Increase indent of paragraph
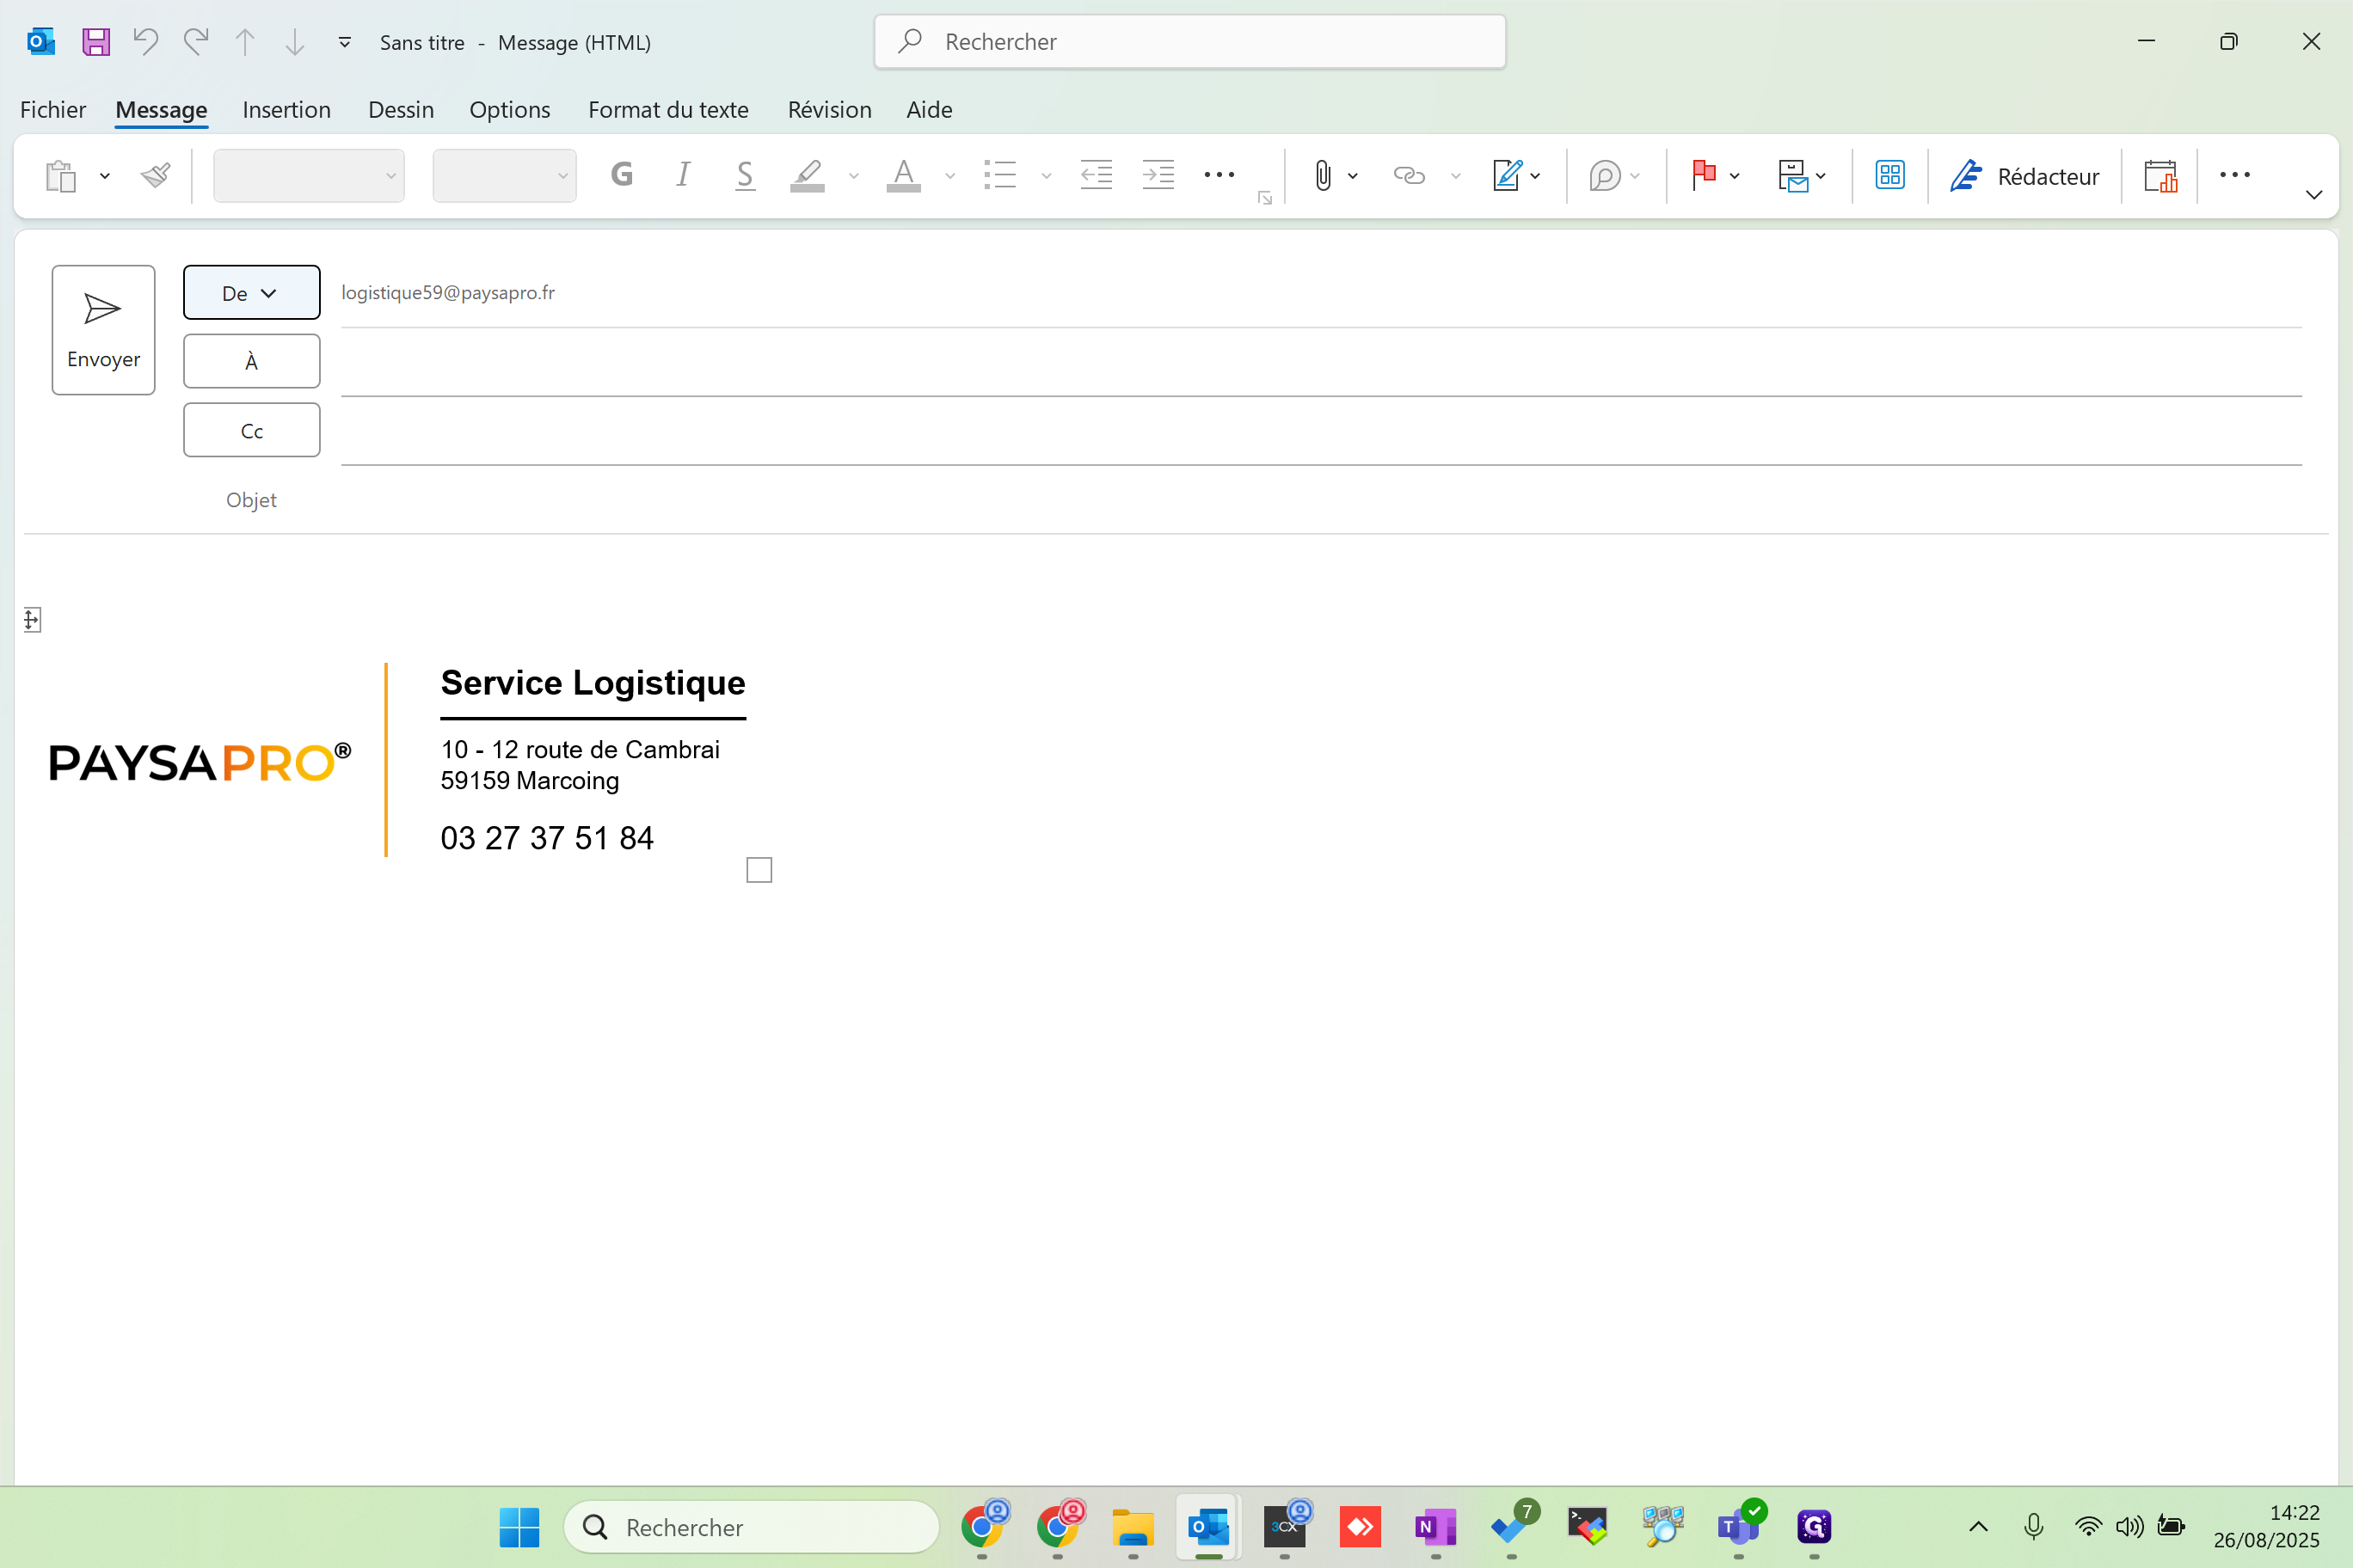This screenshot has width=2353, height=1568. click(x=1158, y=175)
